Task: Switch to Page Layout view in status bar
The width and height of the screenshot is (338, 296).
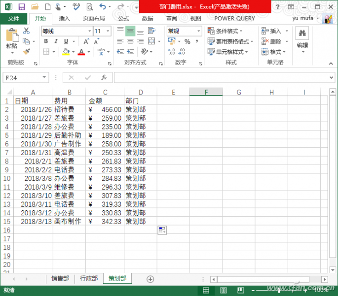Action: click(x=224, y=291)
